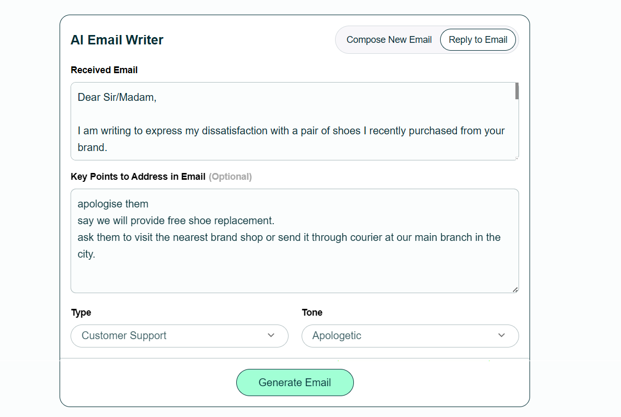The height and width of the screenshot is (417, 621).
Task: Click the Tone dropdown chevron arrow
Action: (501, 336)
